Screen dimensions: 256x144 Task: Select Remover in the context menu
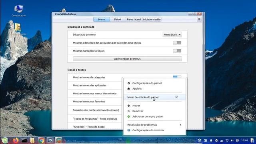(x=138, y=111)
